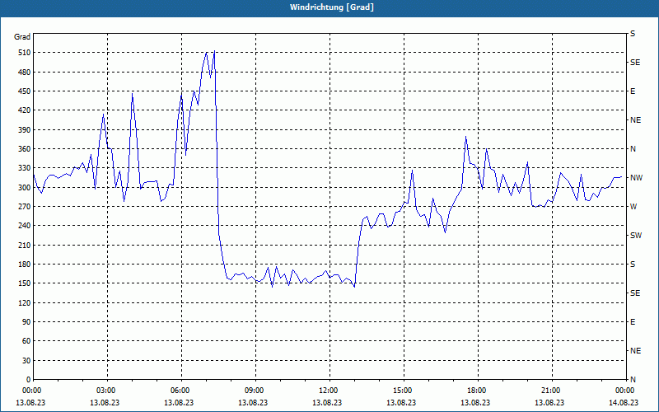Select the E compass label level with 450

point(633,91)
